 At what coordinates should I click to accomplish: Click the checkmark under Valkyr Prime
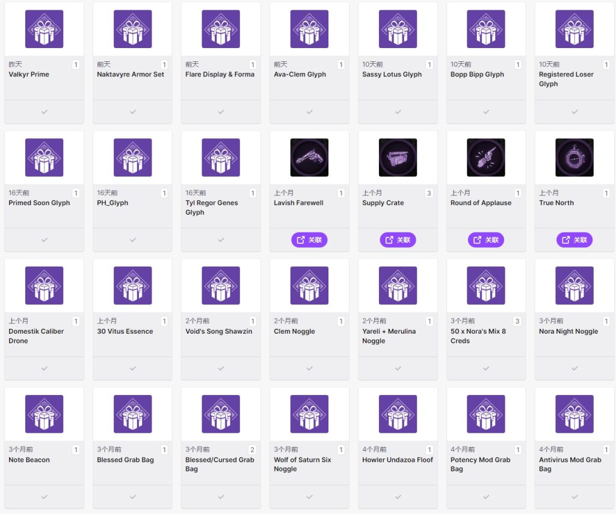click(45, 112)
